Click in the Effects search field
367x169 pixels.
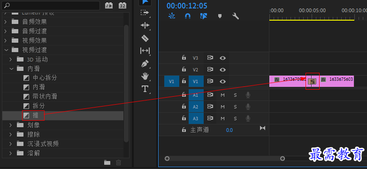click(51, 5)
